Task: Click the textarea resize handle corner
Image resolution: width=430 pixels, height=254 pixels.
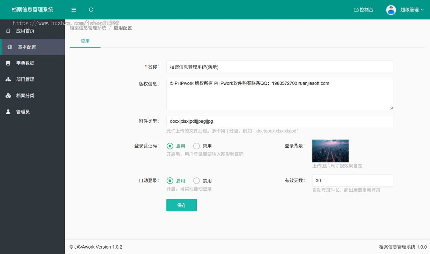Action: [391, 108]
